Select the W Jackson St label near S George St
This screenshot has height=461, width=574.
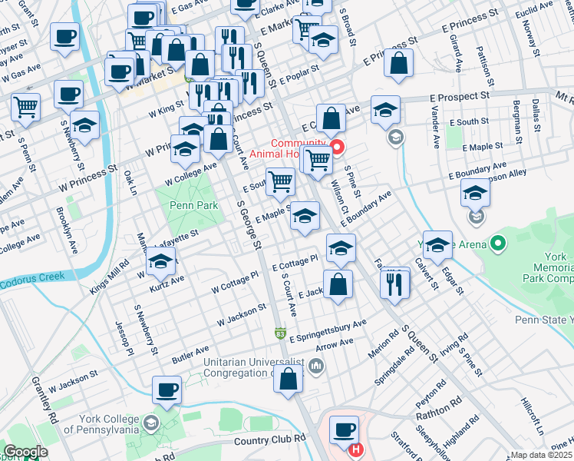(242, 315)
